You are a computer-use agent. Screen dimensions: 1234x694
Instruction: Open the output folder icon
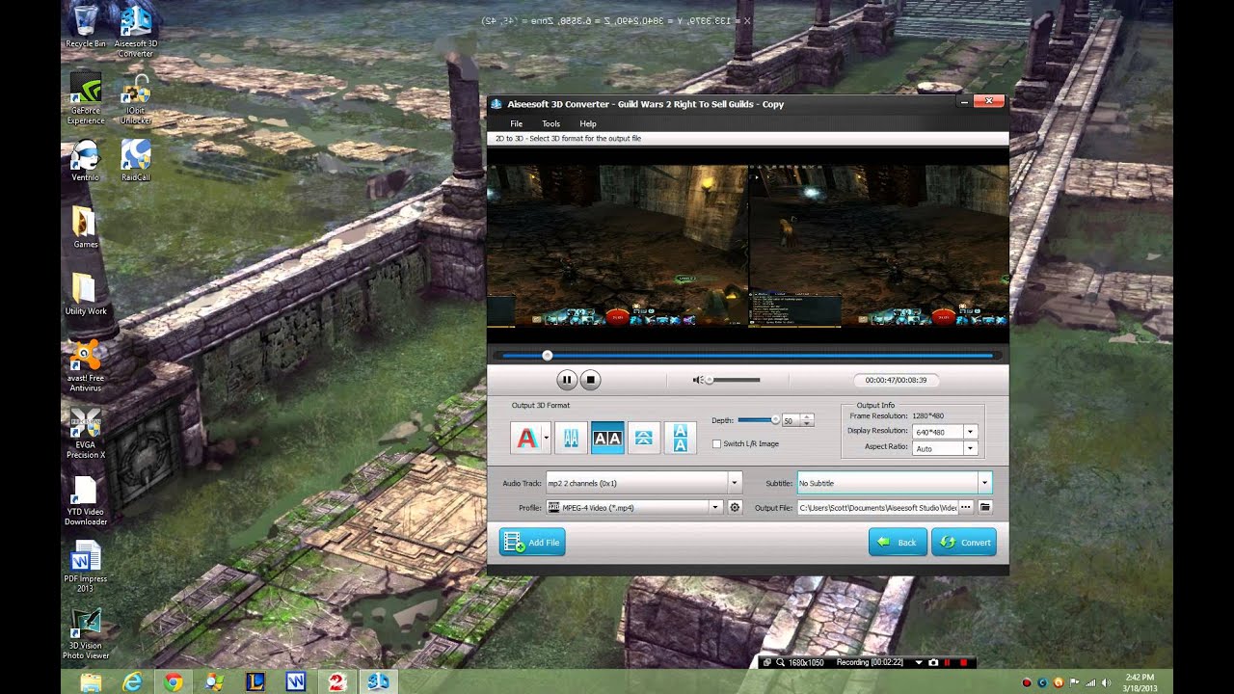[985, 507]
